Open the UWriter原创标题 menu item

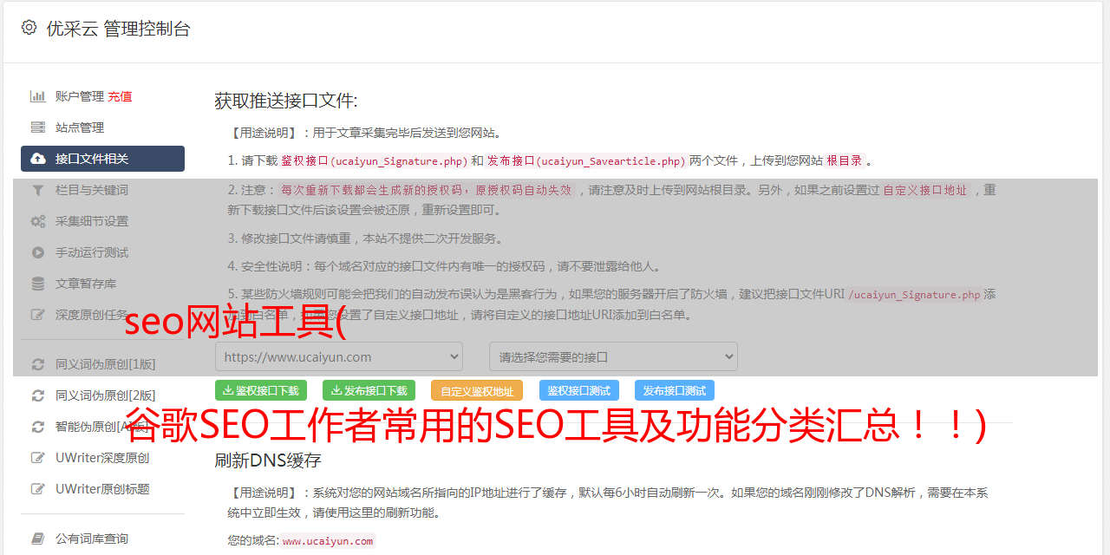102,489
